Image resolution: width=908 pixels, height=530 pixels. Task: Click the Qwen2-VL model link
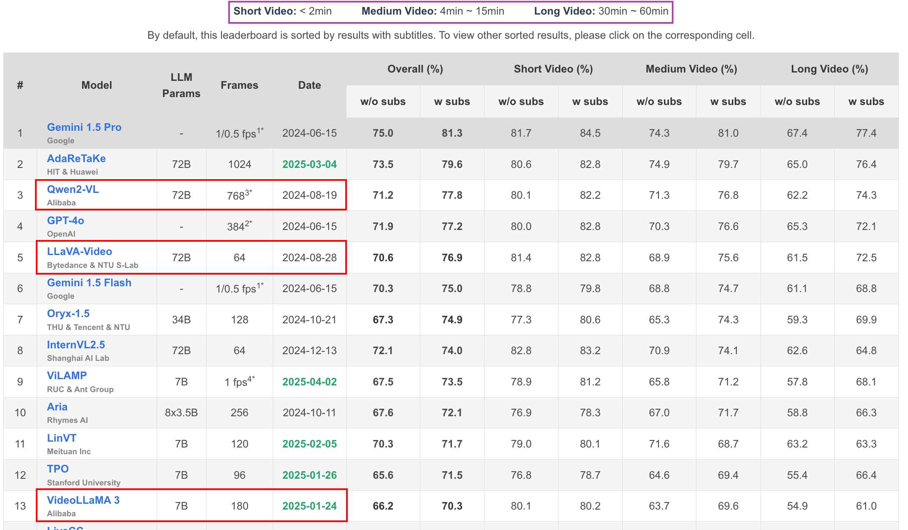point(73,189)
